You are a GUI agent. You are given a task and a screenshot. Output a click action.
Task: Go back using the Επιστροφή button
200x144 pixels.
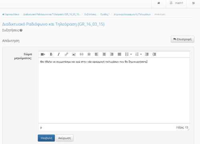pyautogui.click(x=182, y=39)
